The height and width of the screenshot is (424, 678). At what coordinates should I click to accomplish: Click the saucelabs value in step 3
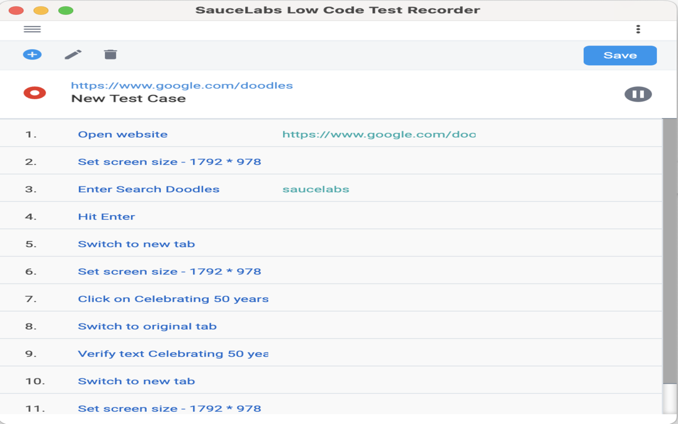316,189
